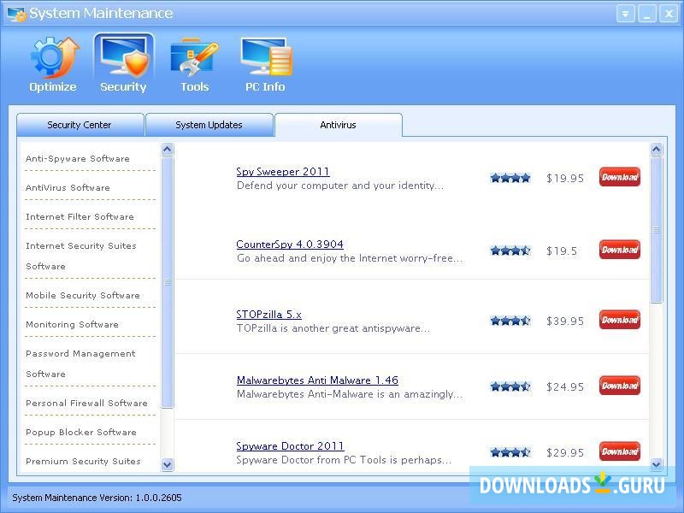
Task: Switch to the Security Center tab
Action: click(x=80, y=125)
